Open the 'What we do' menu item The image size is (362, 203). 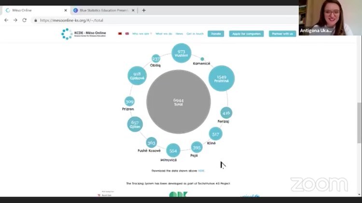164,34
